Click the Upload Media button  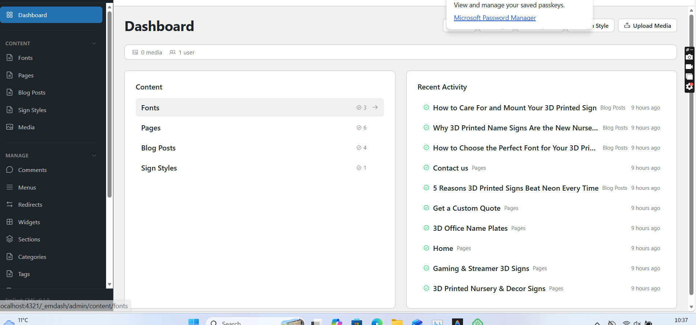(x=647, y=26)
